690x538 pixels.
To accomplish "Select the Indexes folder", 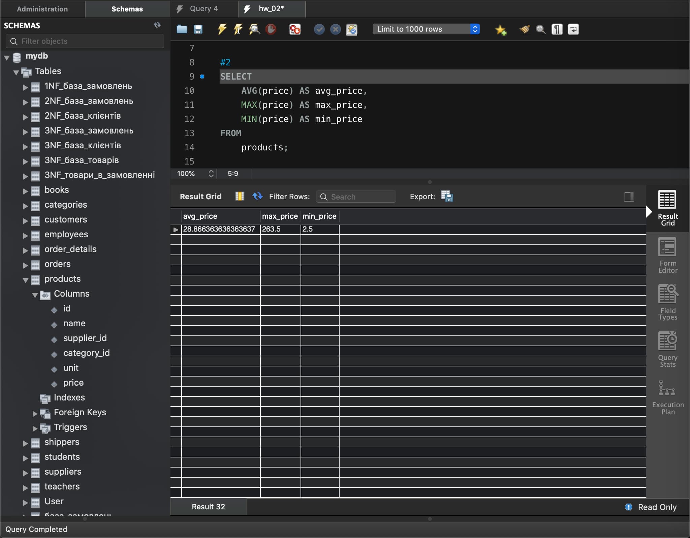I will pos(69,397).
